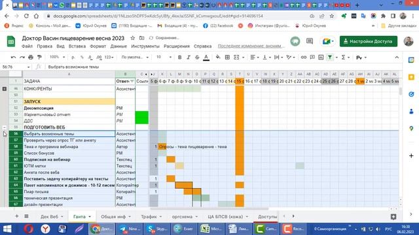Add a new sheet with plus
The height and width of the screenshot is (235, 419).
16,216
